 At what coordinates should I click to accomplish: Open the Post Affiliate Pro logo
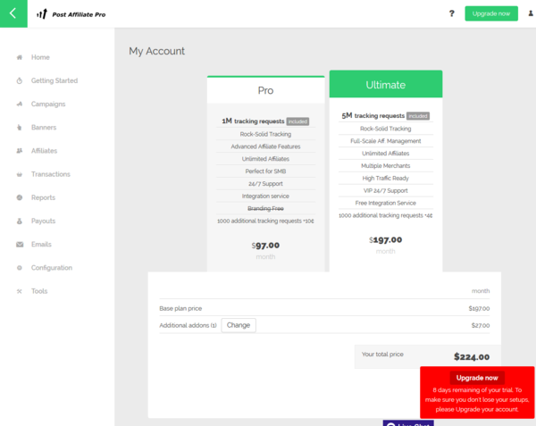(x=71, y=14)
